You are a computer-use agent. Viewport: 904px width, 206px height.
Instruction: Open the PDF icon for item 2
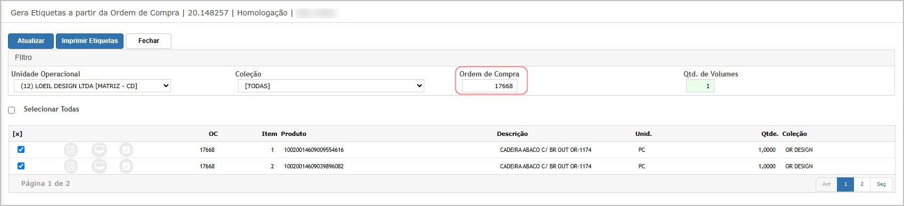click(x=71, y=166)
